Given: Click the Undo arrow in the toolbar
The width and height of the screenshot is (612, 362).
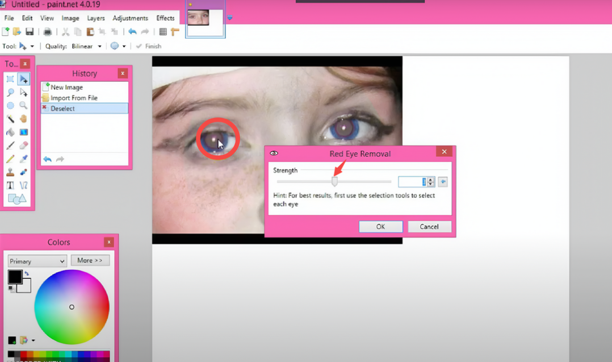Looking at the screenshot, I should point(133,31).
